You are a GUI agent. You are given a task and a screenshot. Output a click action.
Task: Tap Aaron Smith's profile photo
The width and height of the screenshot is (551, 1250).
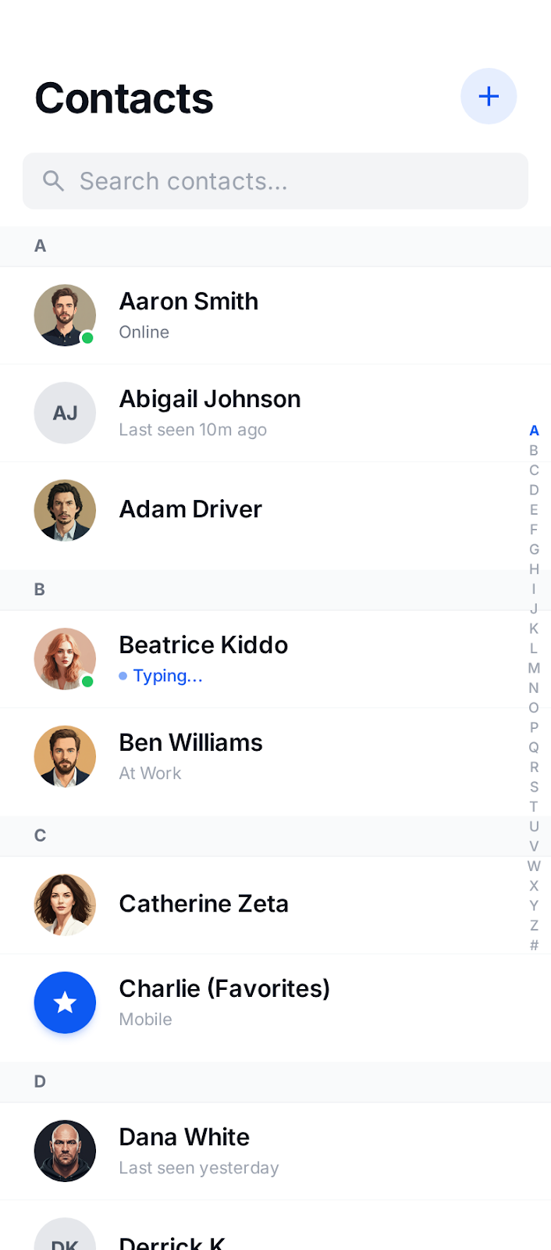pyautogui.click(x=65, y=315)
